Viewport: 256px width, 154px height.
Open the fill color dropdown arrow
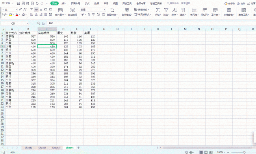[13, 14]
